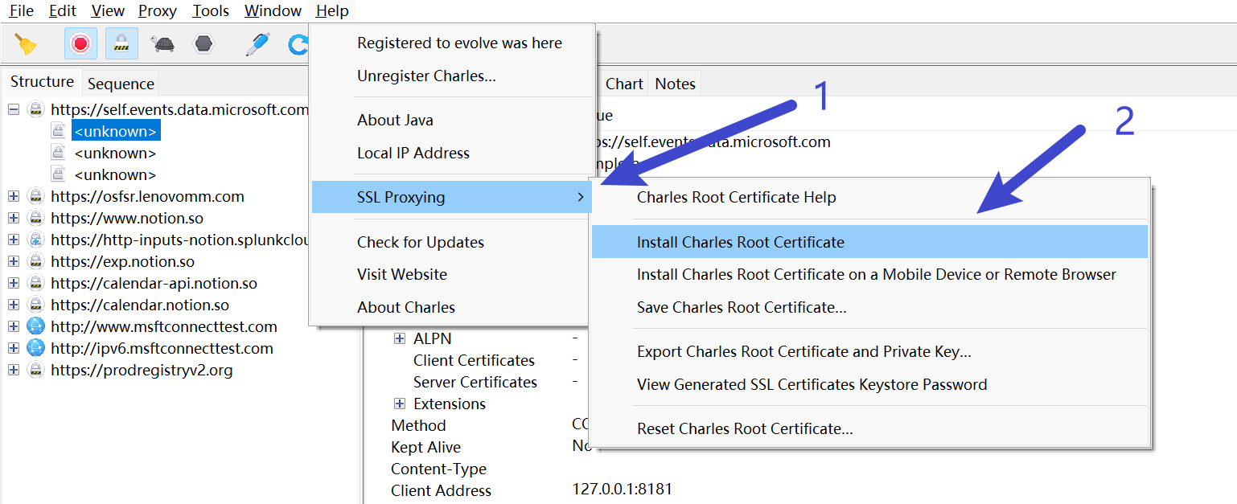Choose Check for Updates
1237x504 pixels.
[x=451, y=242]
